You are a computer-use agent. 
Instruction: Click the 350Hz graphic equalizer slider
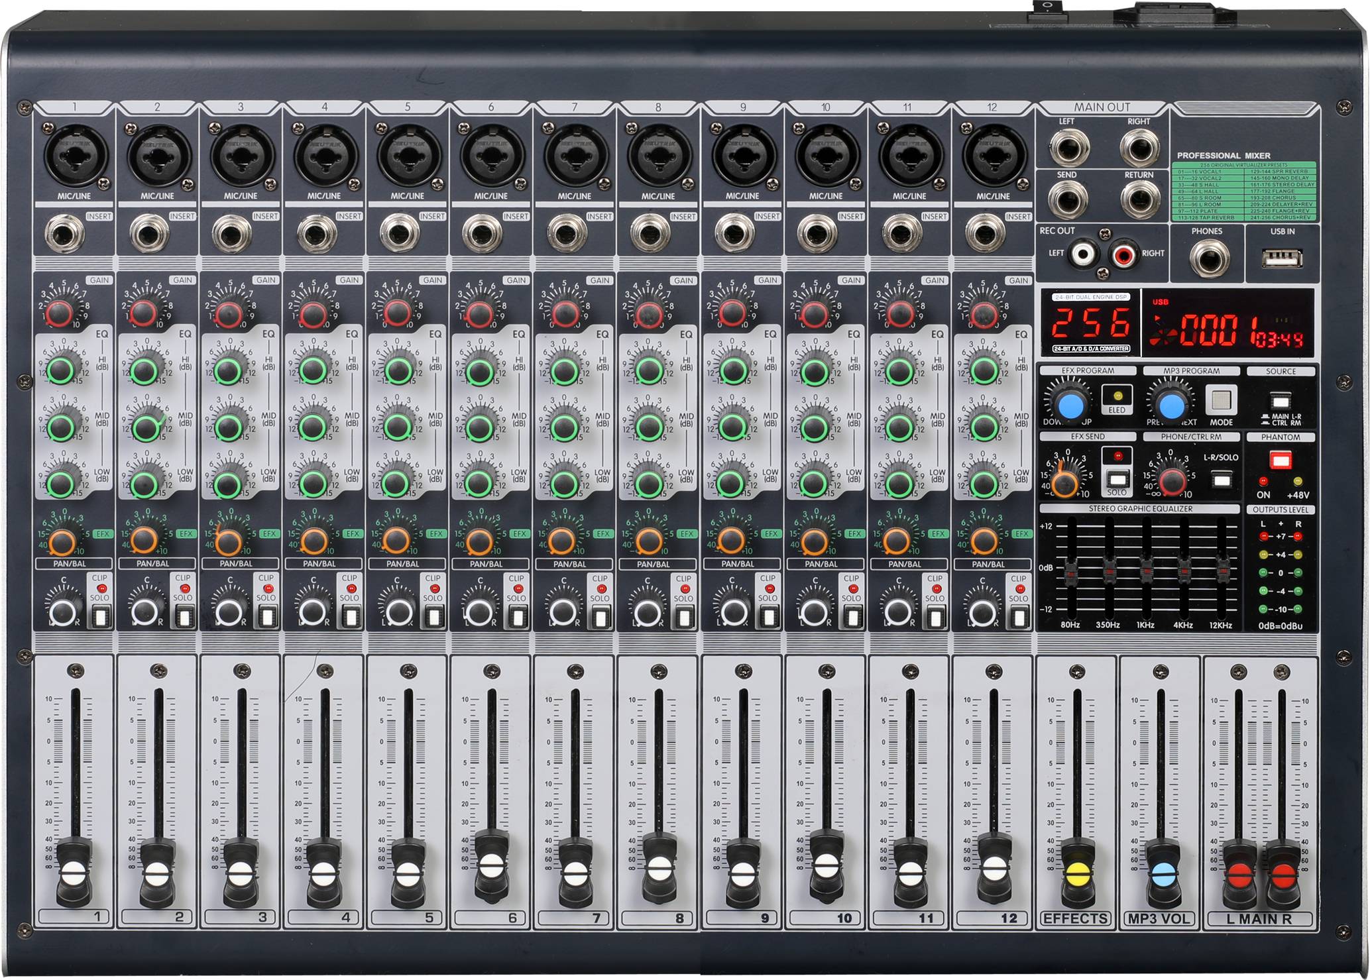1109,571
